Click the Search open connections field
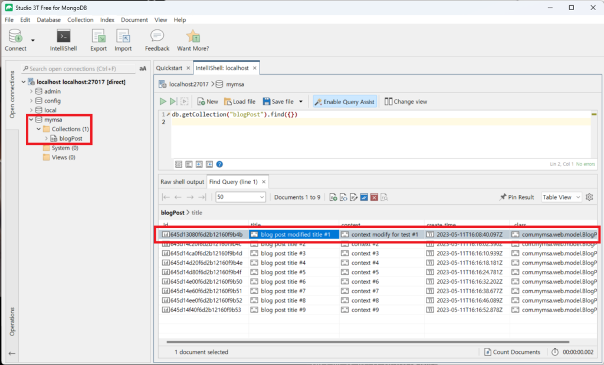The height and width of the screenshot is (365, 604). click(79, 68)
